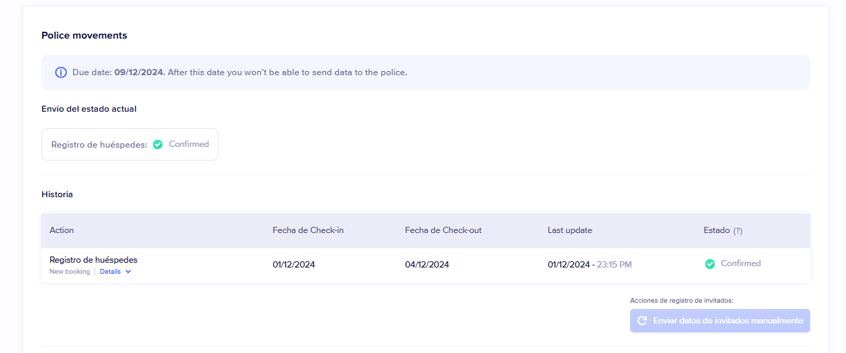This screenshot has height=353, width=846.
Task: Click the Action column header
Action: pyautogui.click(x=61, y=230)
